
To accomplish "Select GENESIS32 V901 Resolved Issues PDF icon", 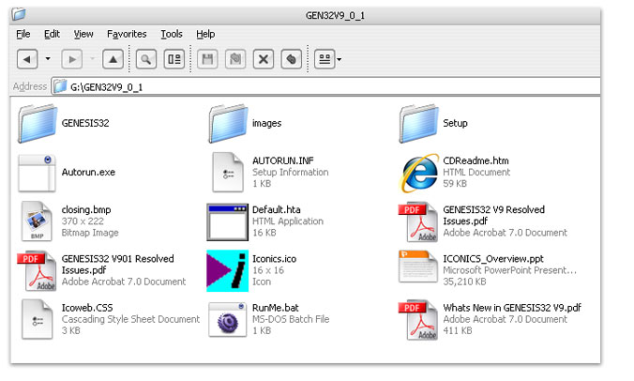I will click(37, 270).
